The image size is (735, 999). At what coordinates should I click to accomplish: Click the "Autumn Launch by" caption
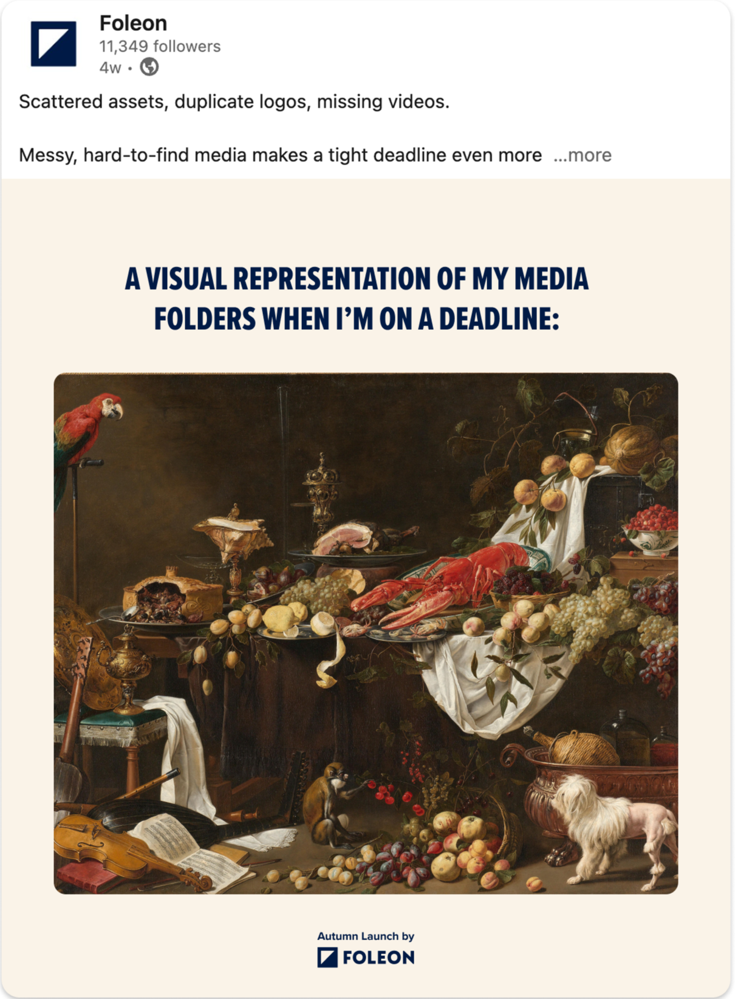click(366, 936)
